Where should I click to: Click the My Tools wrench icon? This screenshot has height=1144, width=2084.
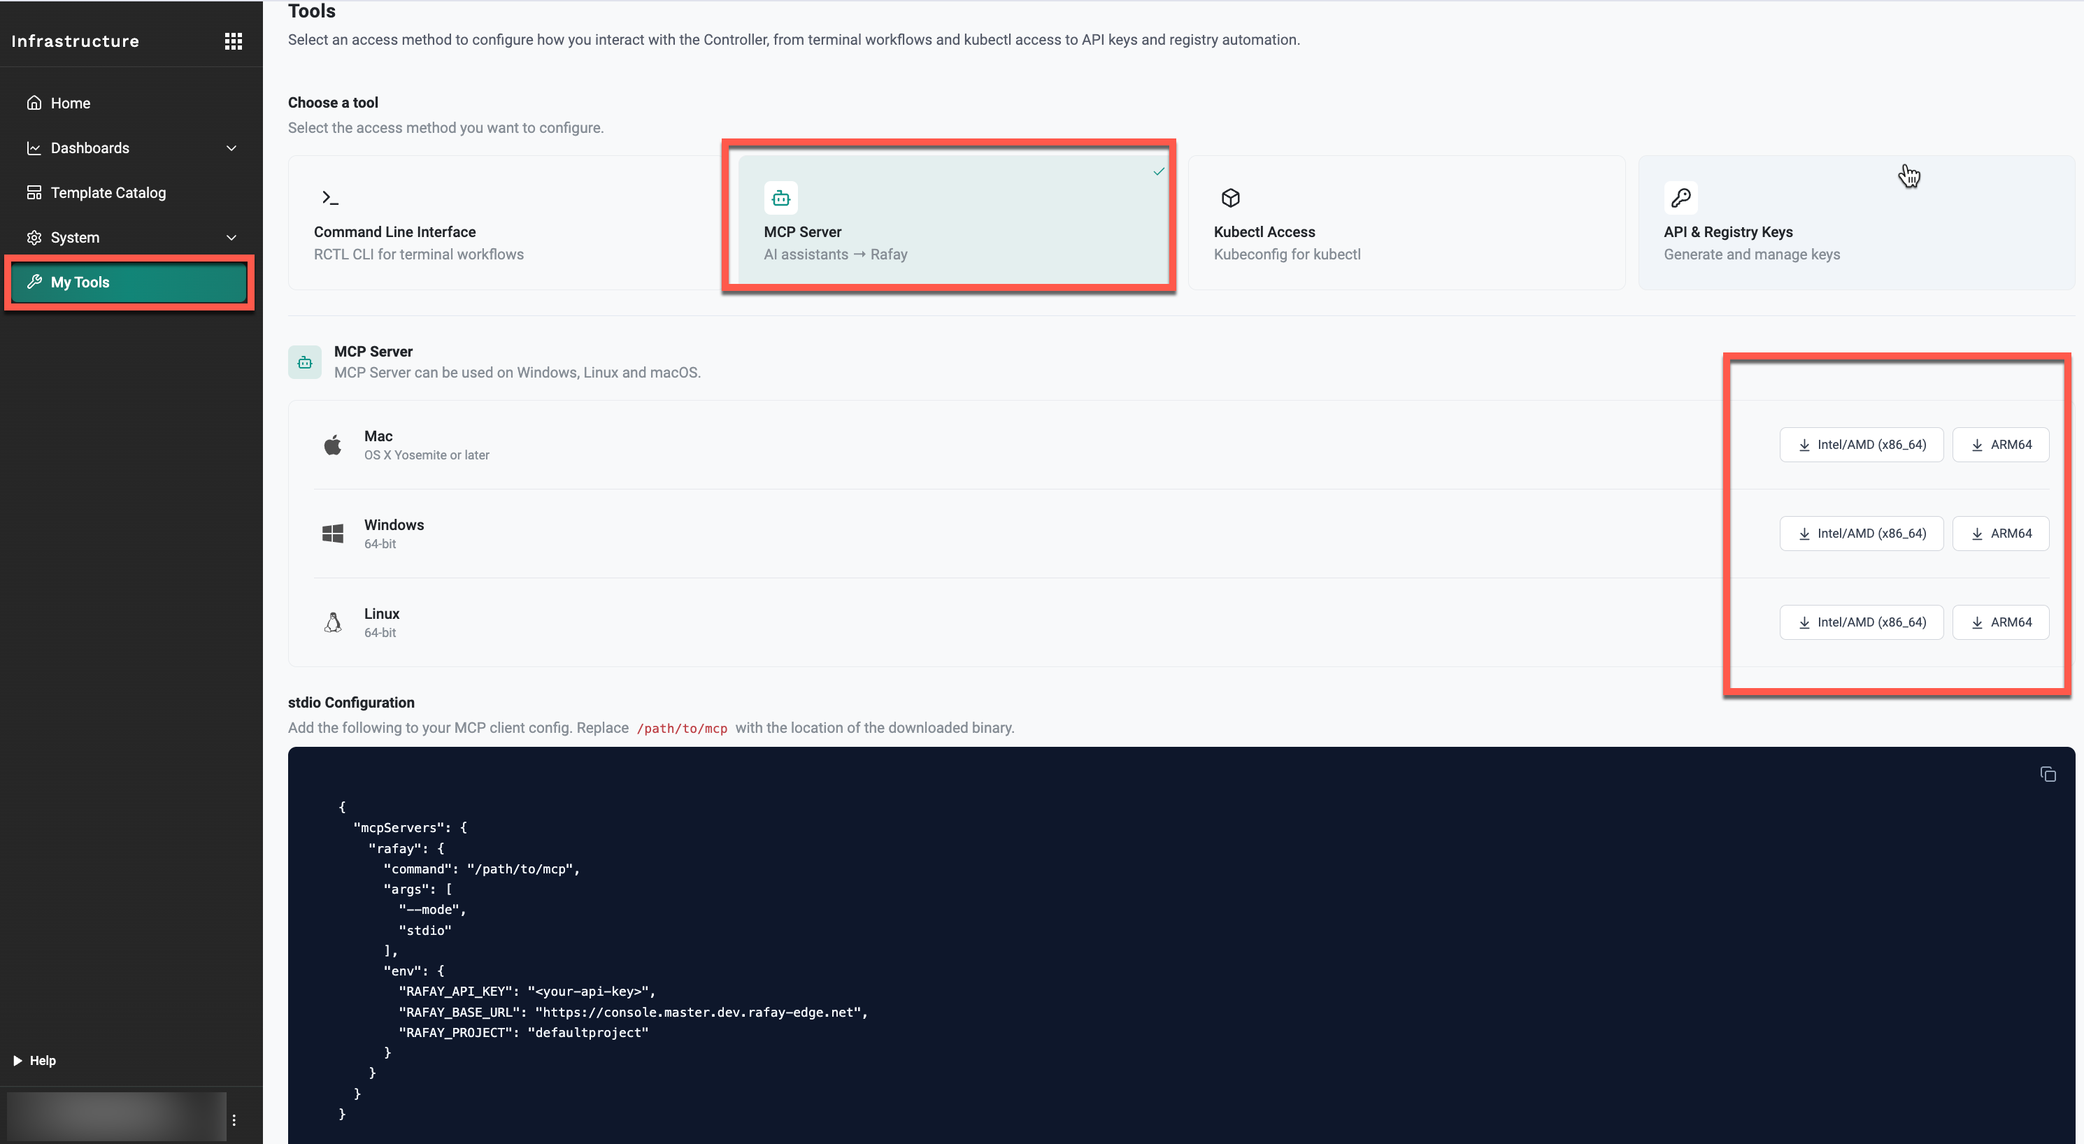pyautogui.click(x=34, y=282)
